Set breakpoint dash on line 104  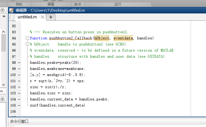pyautogui.click(x=19, y=99)
